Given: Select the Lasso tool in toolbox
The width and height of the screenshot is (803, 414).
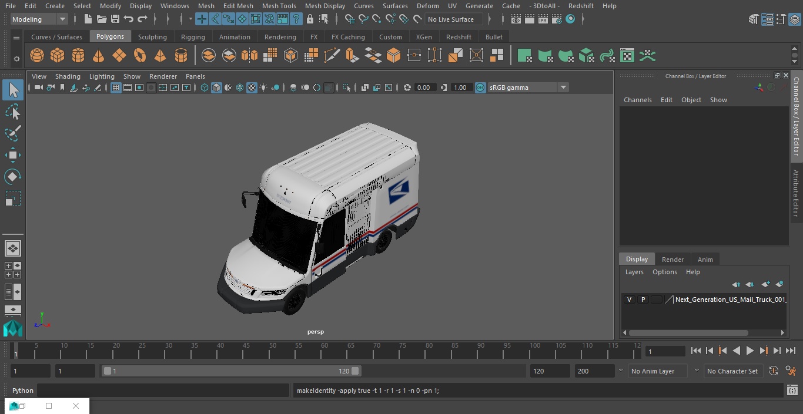Looking at the screenshot, I should click(13, 112).
